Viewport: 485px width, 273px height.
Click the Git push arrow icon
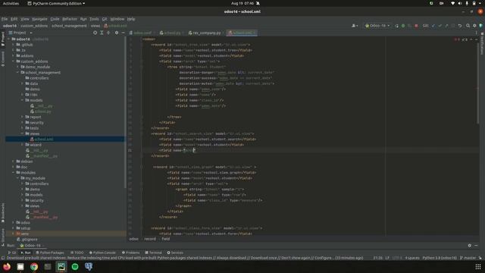pos(446,26)
